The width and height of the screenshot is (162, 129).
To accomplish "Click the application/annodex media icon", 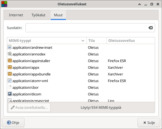I will tap(10, 54).
